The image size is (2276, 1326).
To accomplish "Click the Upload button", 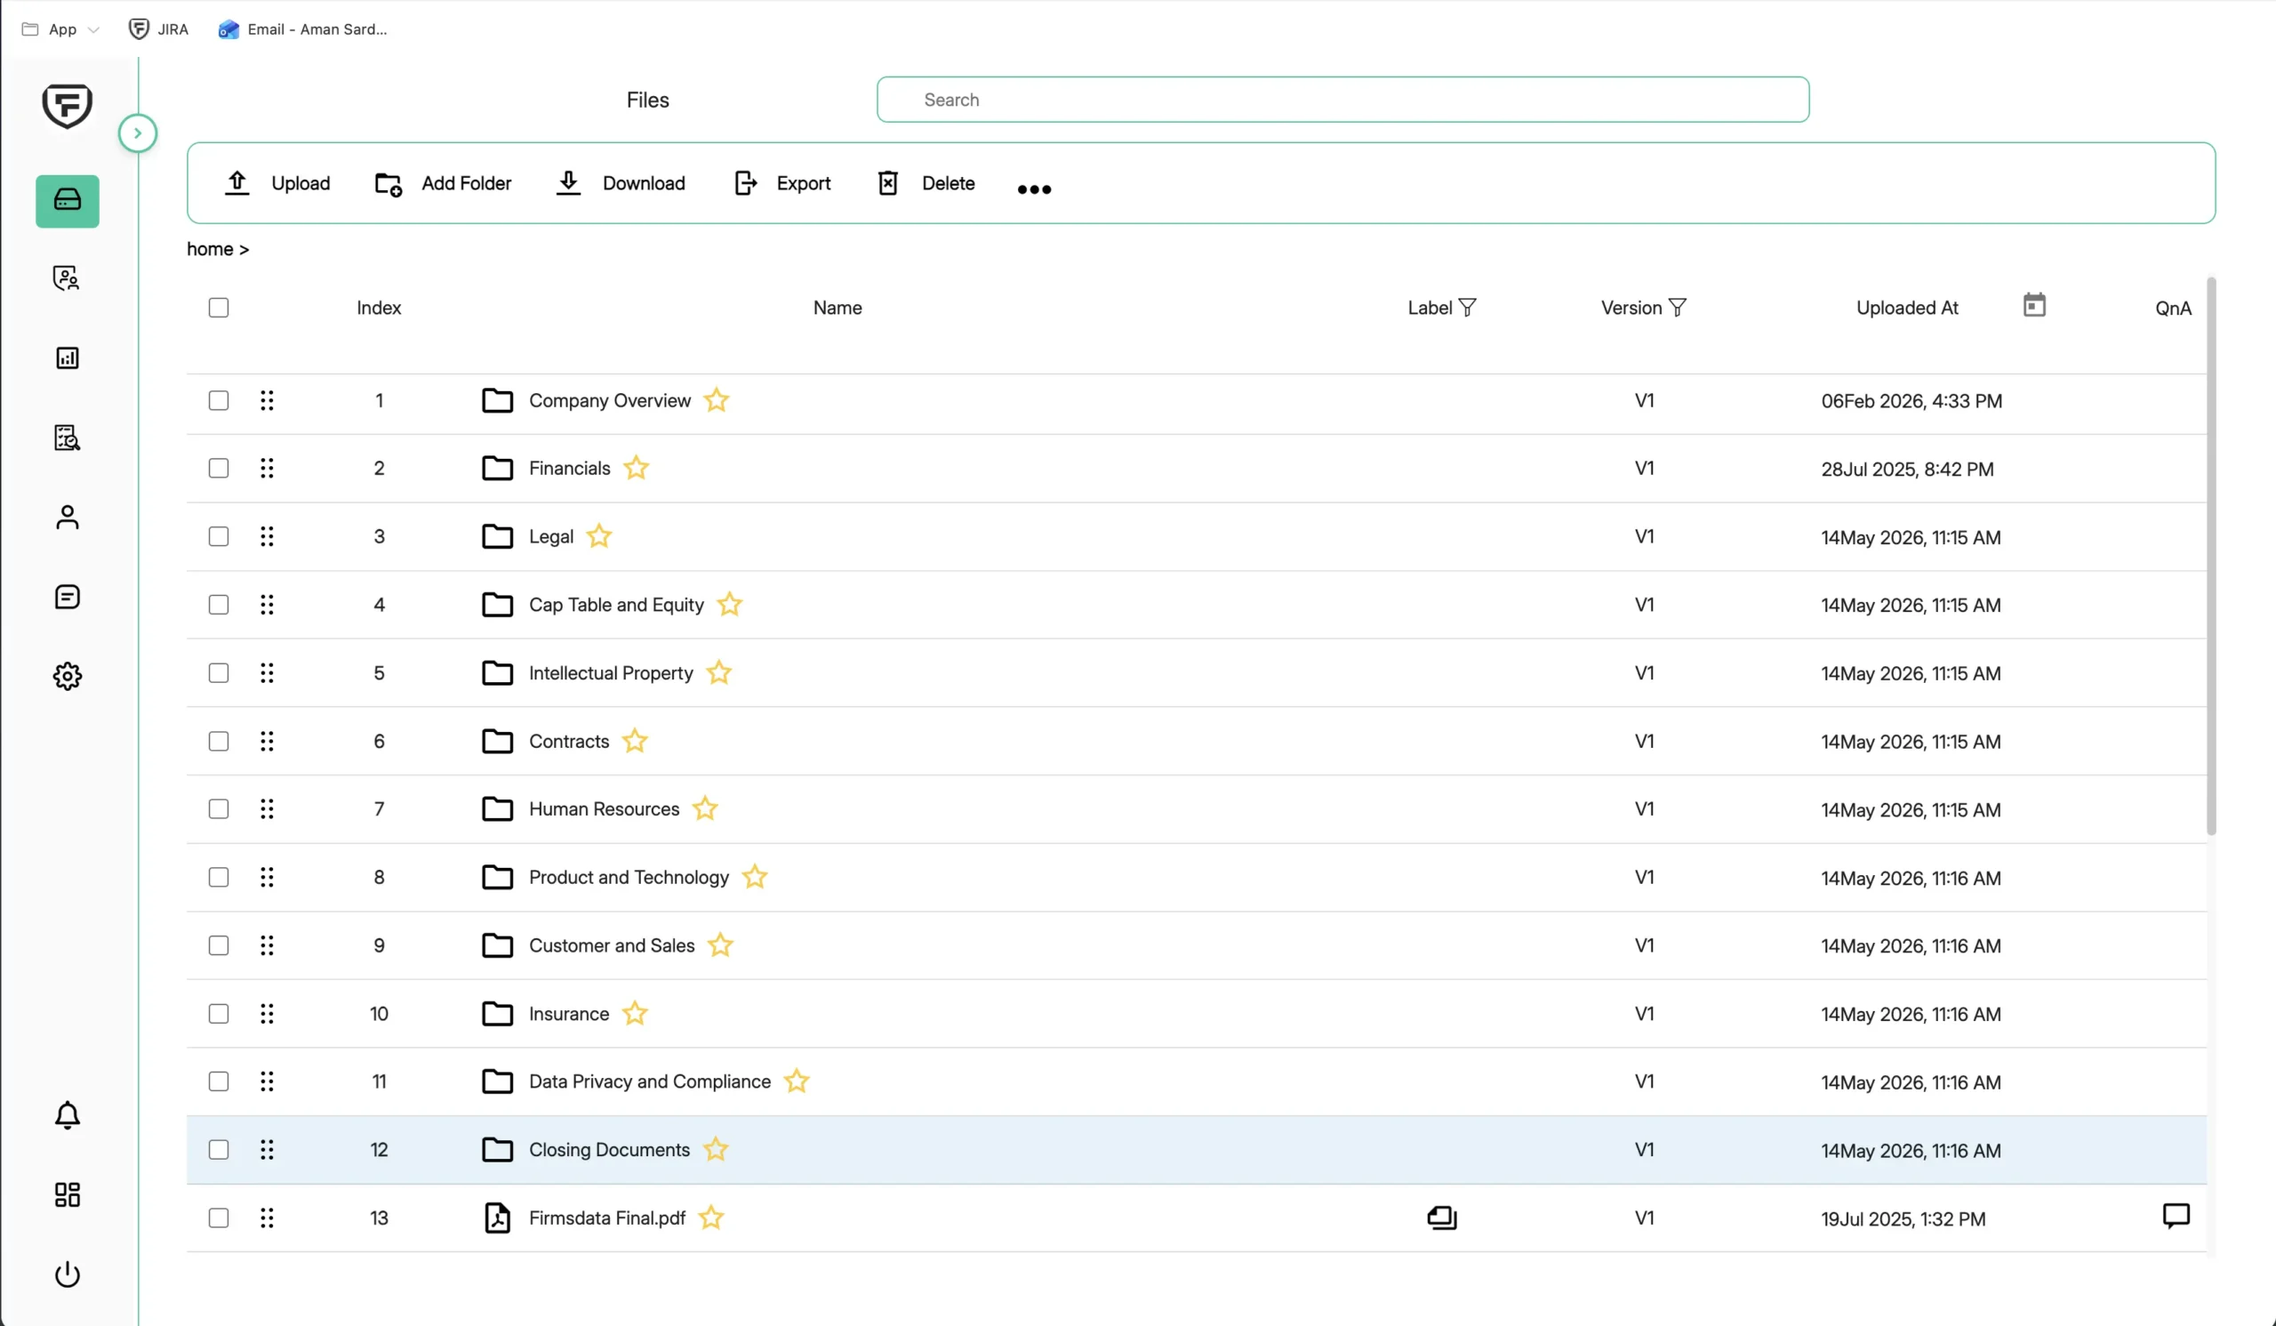I will [276, 183].
